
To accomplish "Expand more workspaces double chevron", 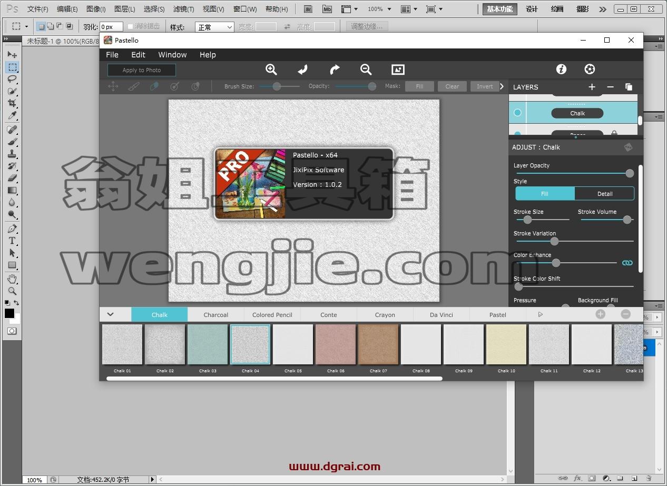I will click(603, 9).
